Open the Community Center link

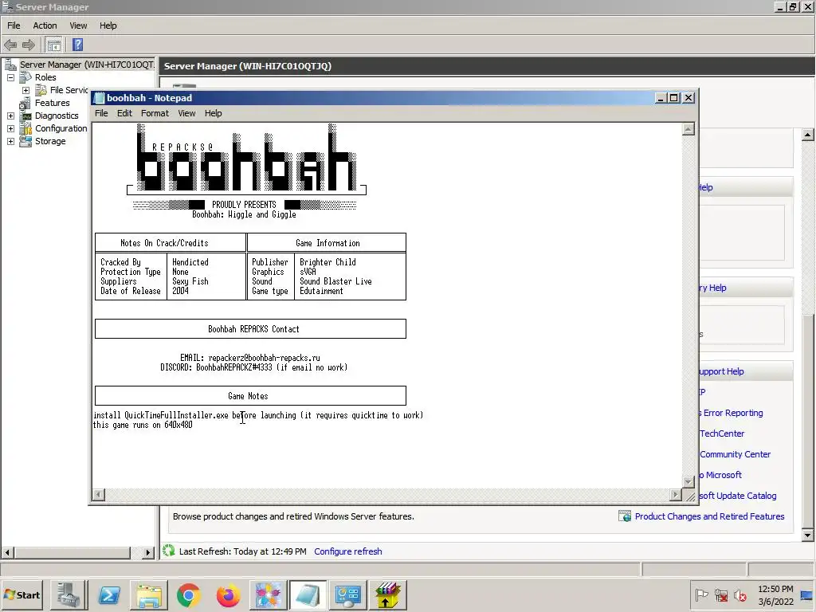click(x=735, y=454)
